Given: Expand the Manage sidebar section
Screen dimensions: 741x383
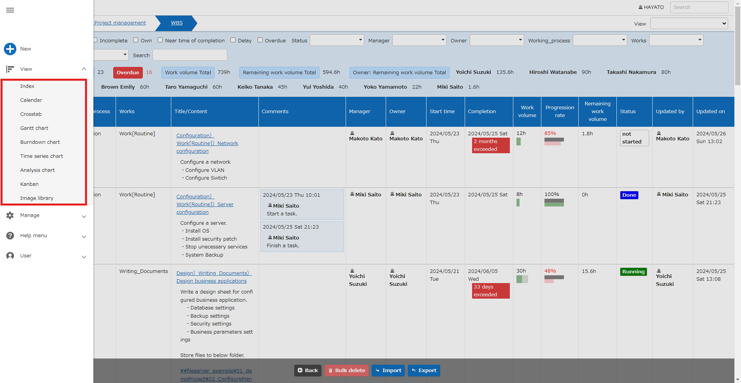Looking at the screenshot, I should click(x=84, y=216).
